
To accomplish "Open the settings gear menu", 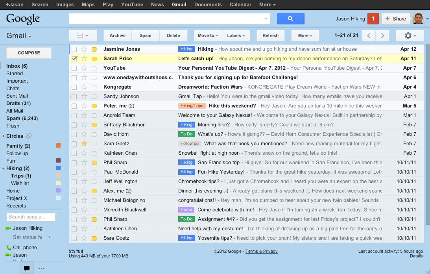I will coord(411,36).
